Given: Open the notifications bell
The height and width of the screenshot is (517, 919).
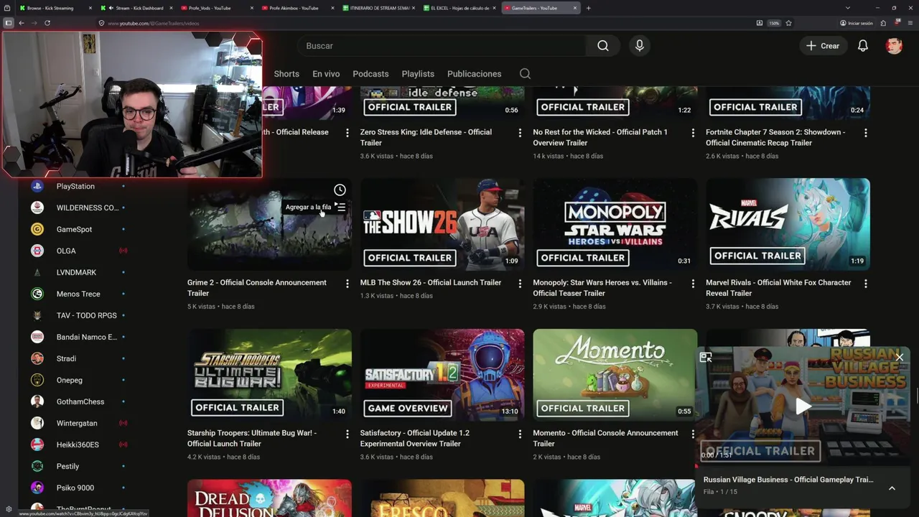Looking at the screenshot, I should coord(863,46).
